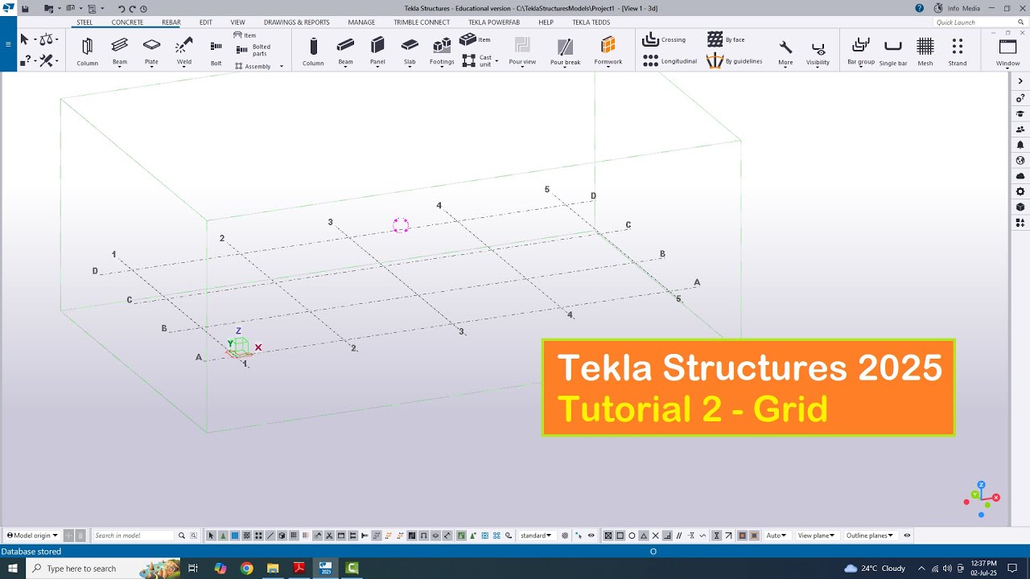The width and height of the screenshot is (1030, 579).
Task: Select the Bolted parts tool
Action: [x=253, y=50]
